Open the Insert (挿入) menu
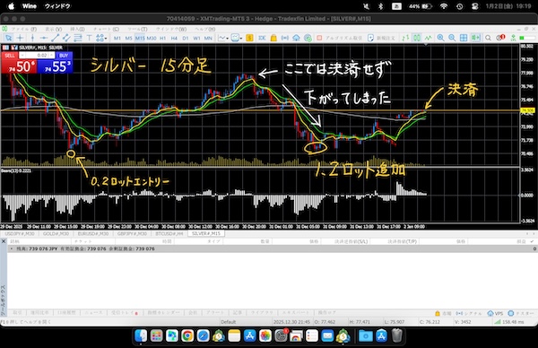 click(77, 30)
